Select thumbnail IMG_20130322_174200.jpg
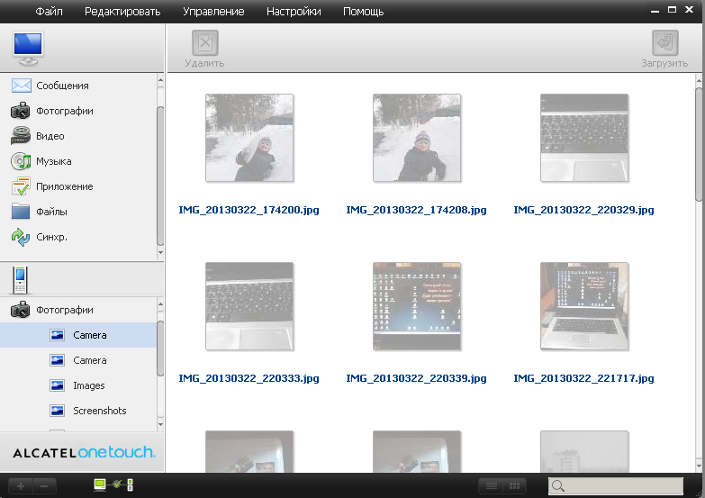This screenshot has width=705, height=498. coord(249,138)
